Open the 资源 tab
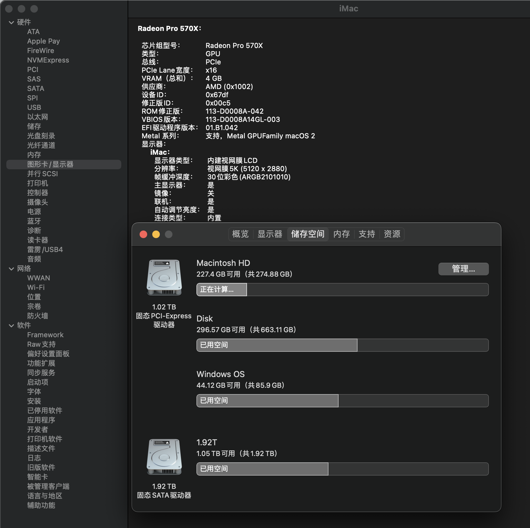Screen dimensions: 530x528 coord(392,234)
